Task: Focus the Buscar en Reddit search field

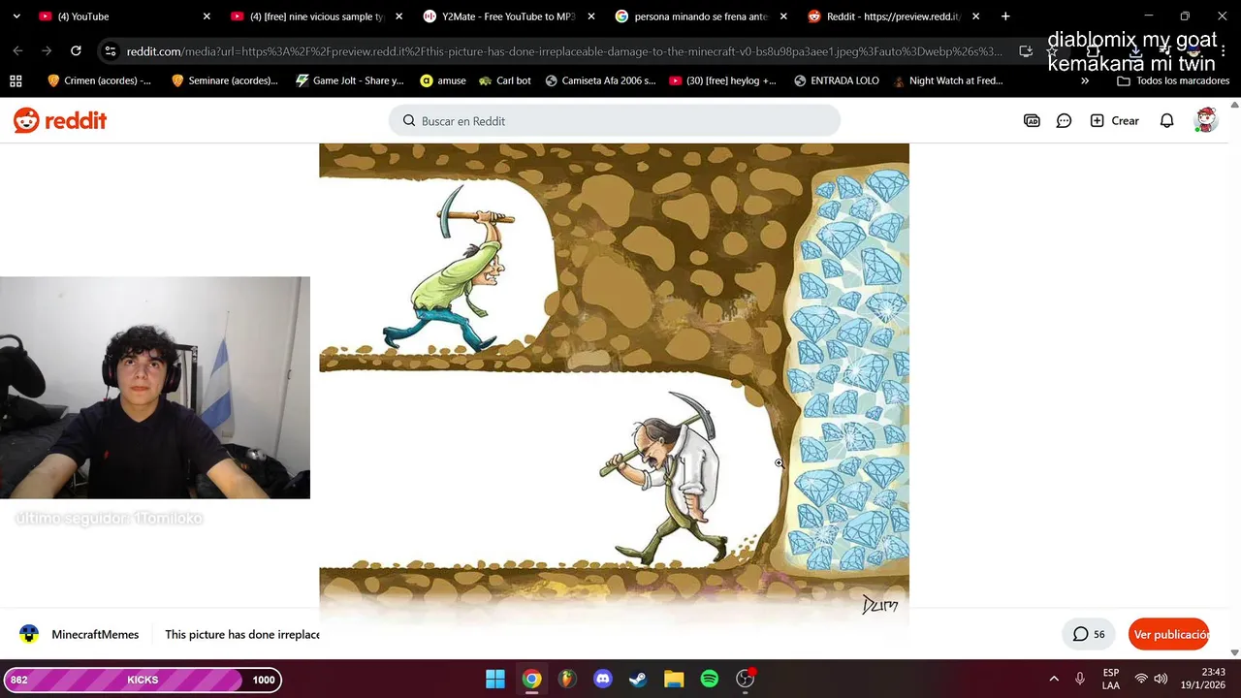Action: click(x=615, y=121)
